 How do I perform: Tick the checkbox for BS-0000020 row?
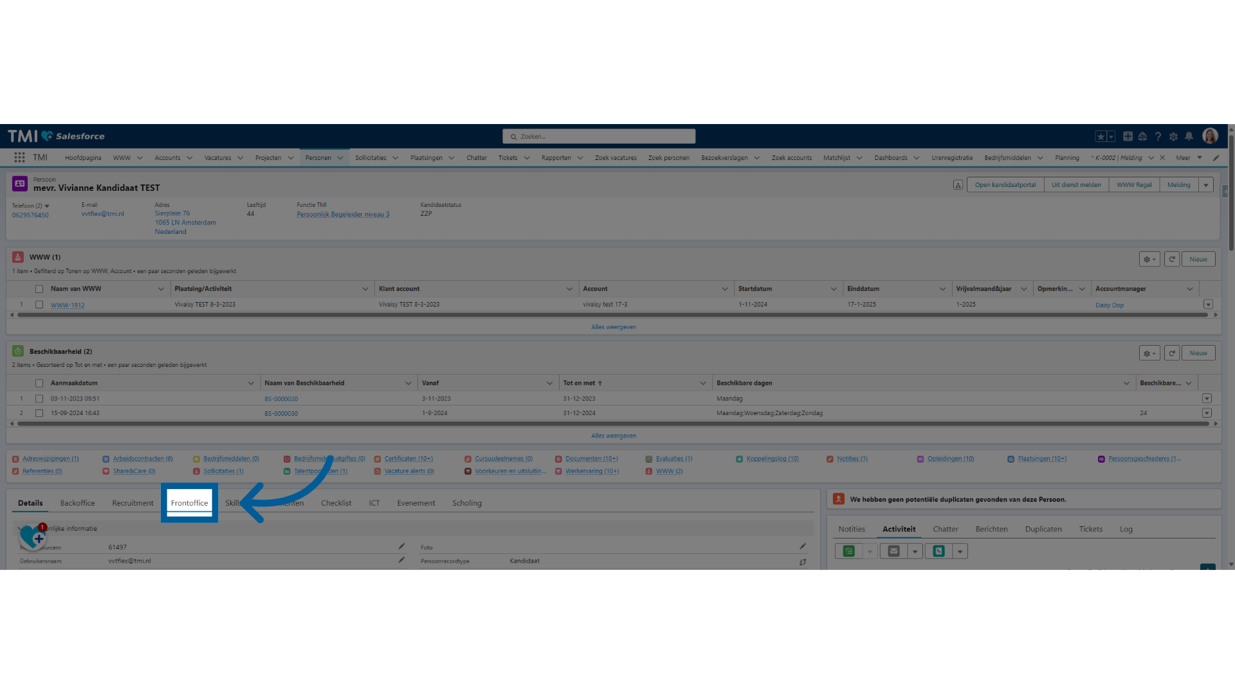point(39,398)
